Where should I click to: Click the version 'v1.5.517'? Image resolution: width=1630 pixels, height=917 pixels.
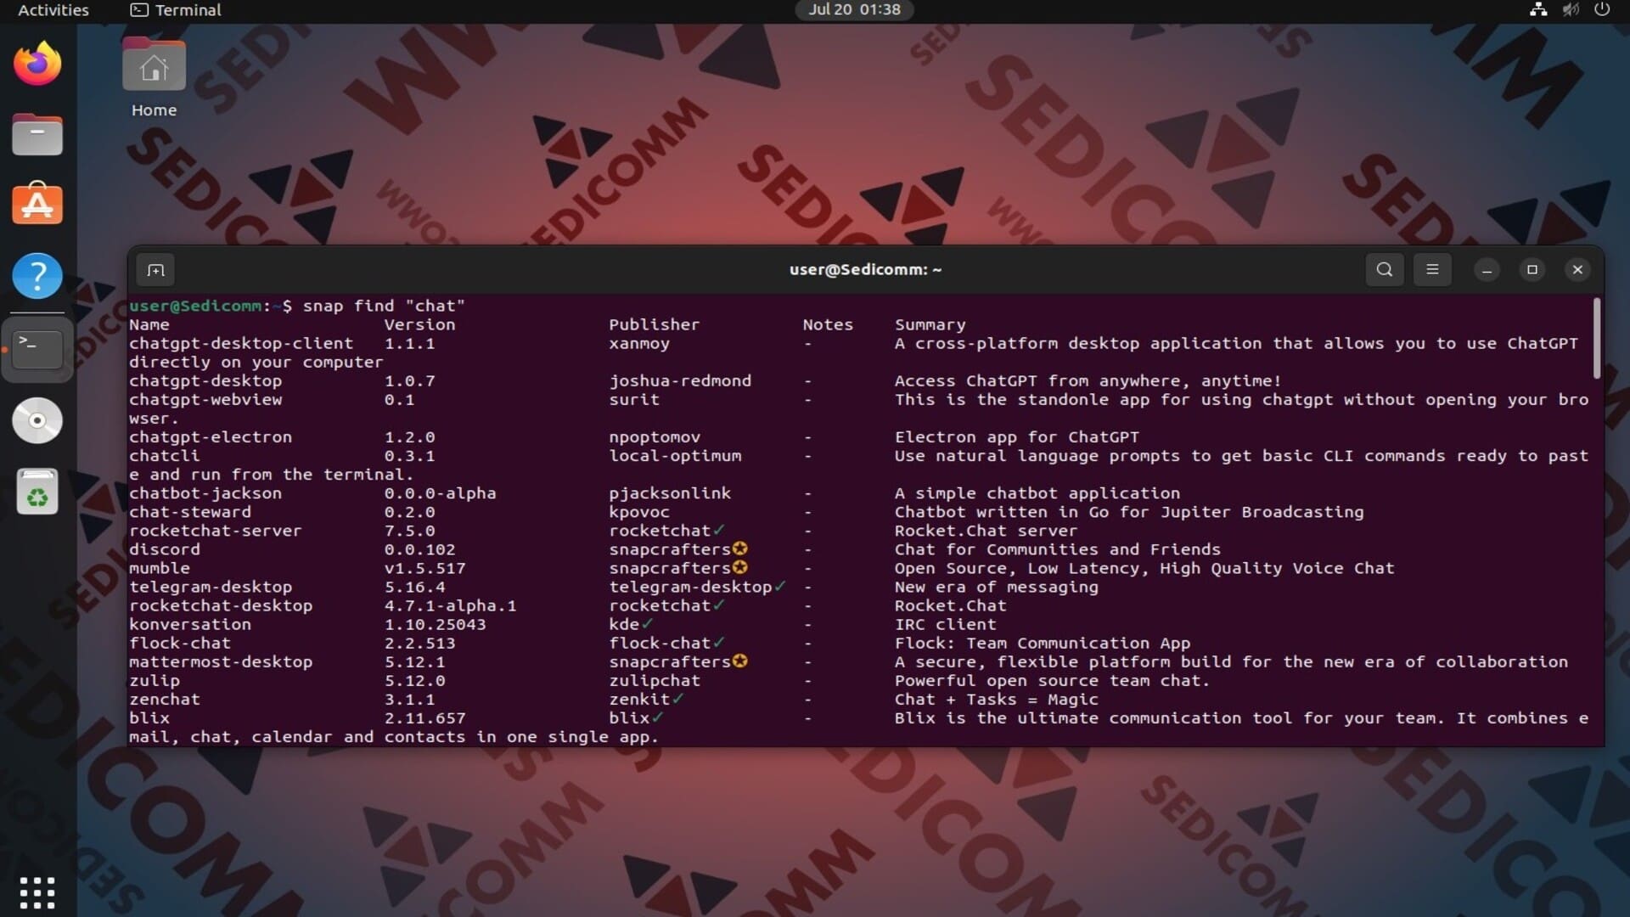424,568
